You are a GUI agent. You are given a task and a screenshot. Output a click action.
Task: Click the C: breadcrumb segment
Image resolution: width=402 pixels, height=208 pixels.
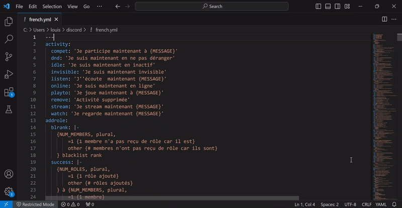(26, 30)
